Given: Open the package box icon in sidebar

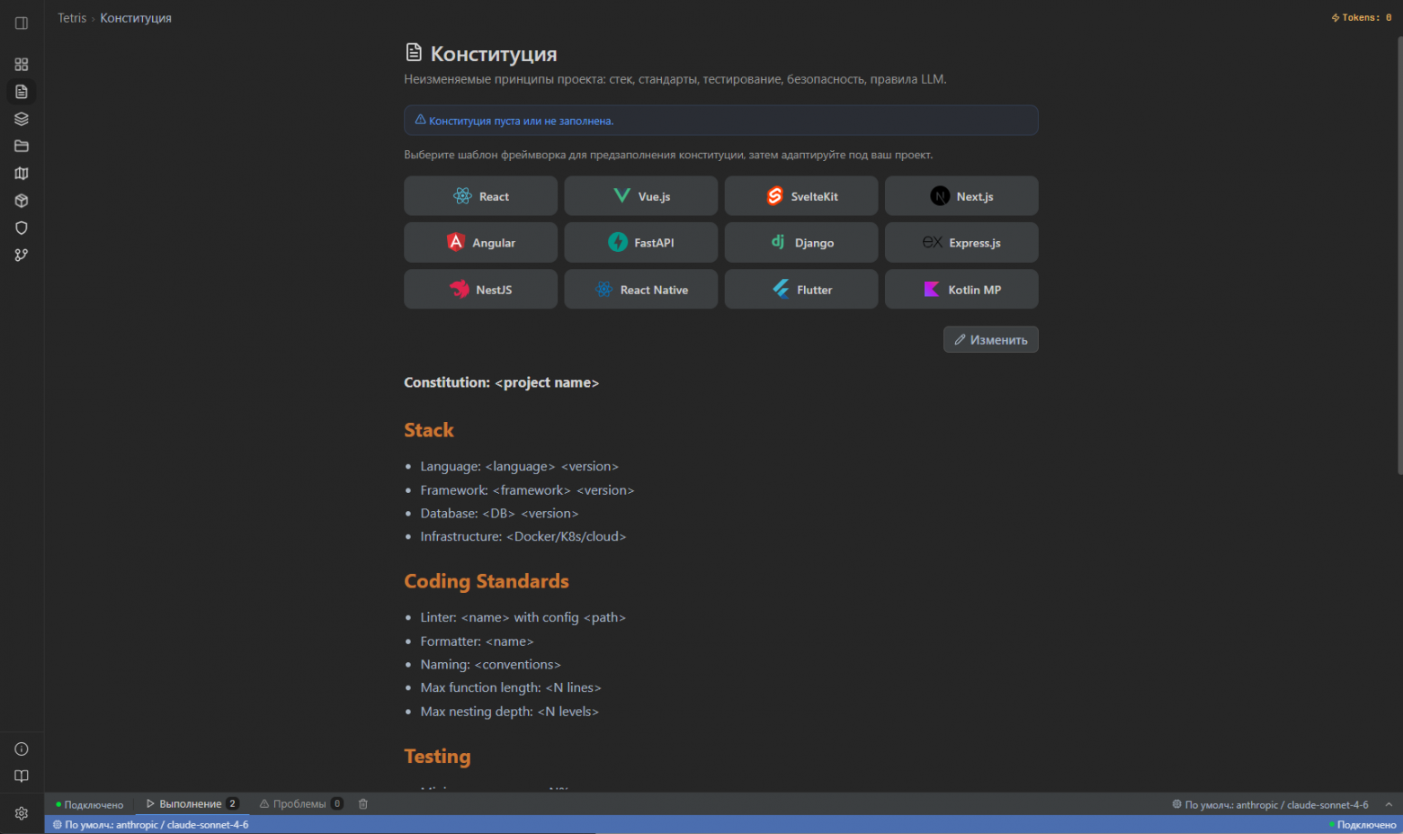Looking at the screenshot, I should (x=22, y=201).
